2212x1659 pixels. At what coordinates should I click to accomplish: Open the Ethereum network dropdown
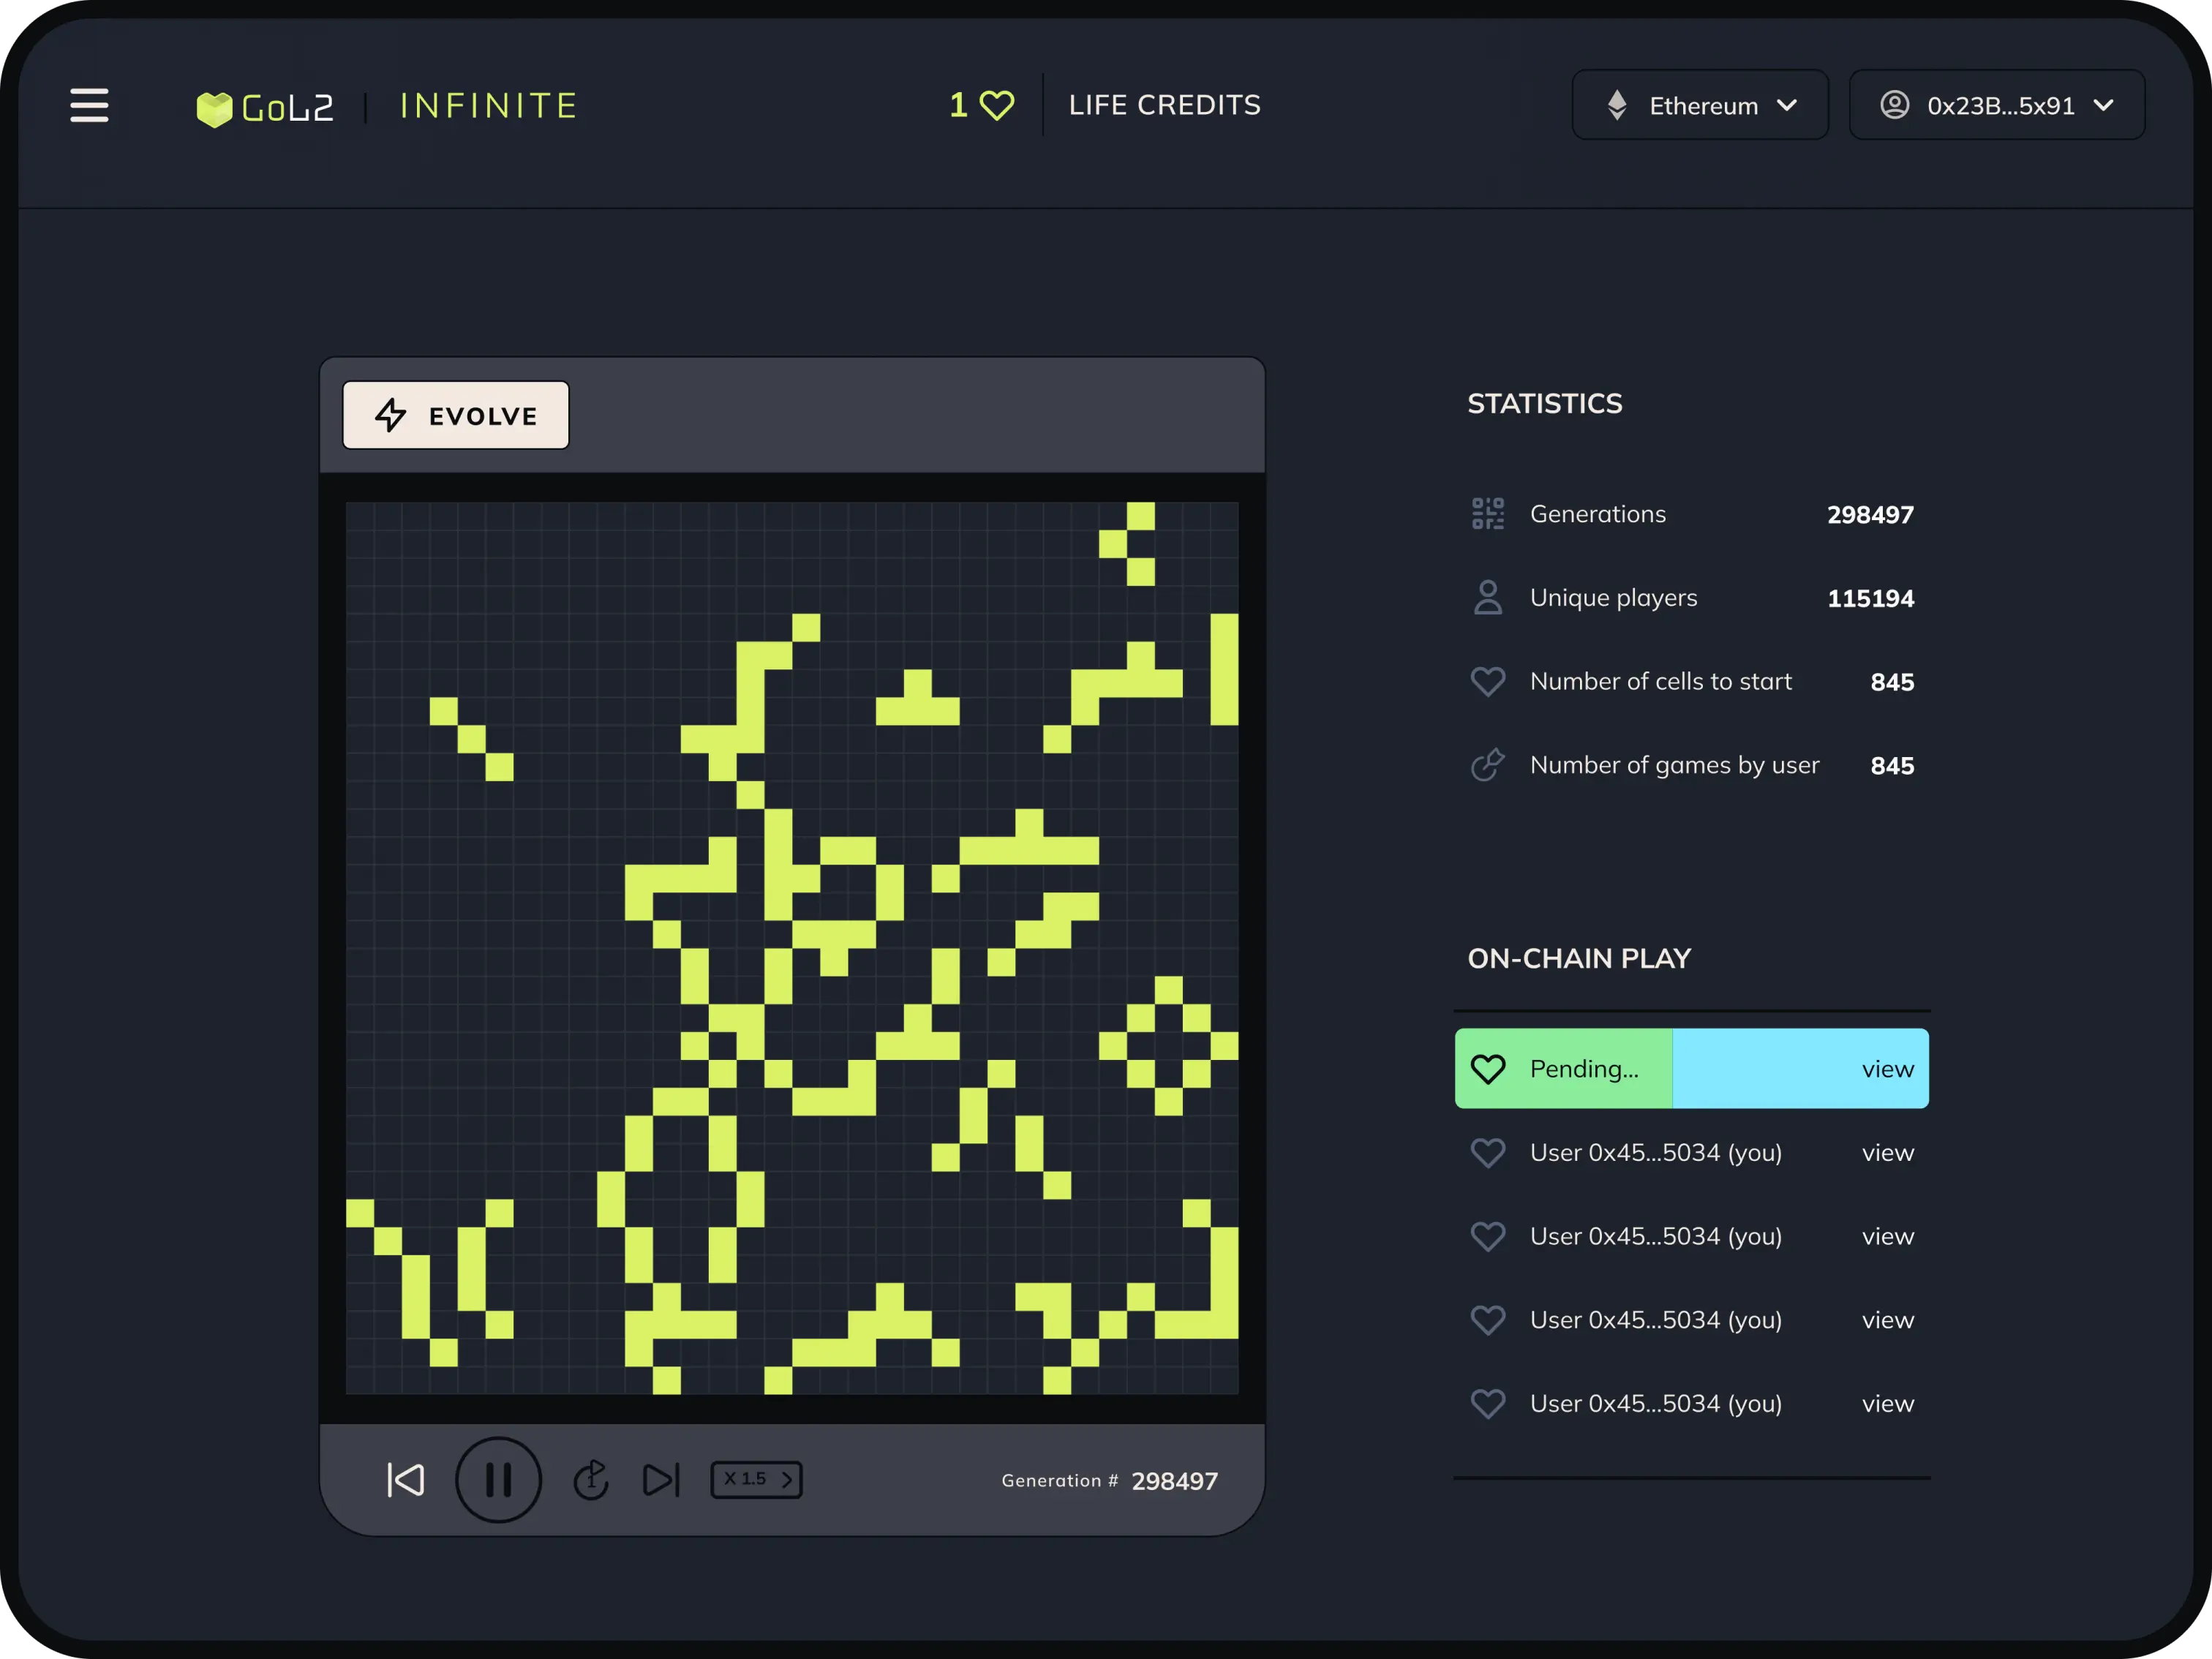(1700, 105)
